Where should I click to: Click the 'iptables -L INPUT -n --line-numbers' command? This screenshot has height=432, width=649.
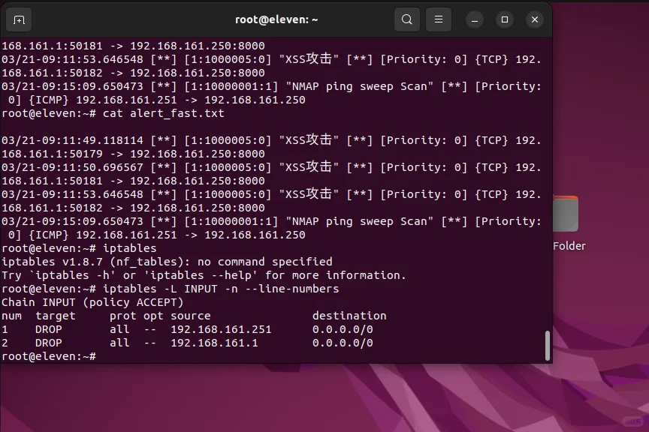click(221, 289)
